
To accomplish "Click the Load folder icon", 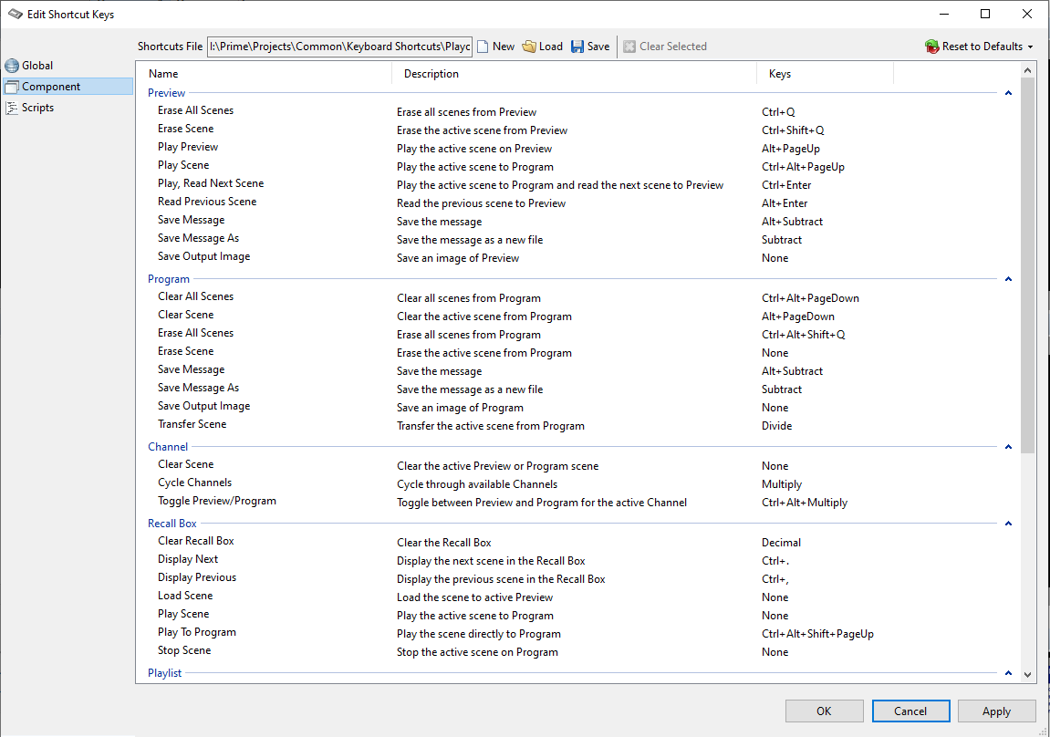I will 529,47.
